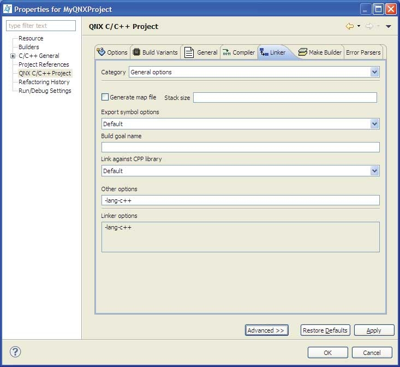
Task: Click the Compiler tab icon
Action: click(x=226, y=52)
